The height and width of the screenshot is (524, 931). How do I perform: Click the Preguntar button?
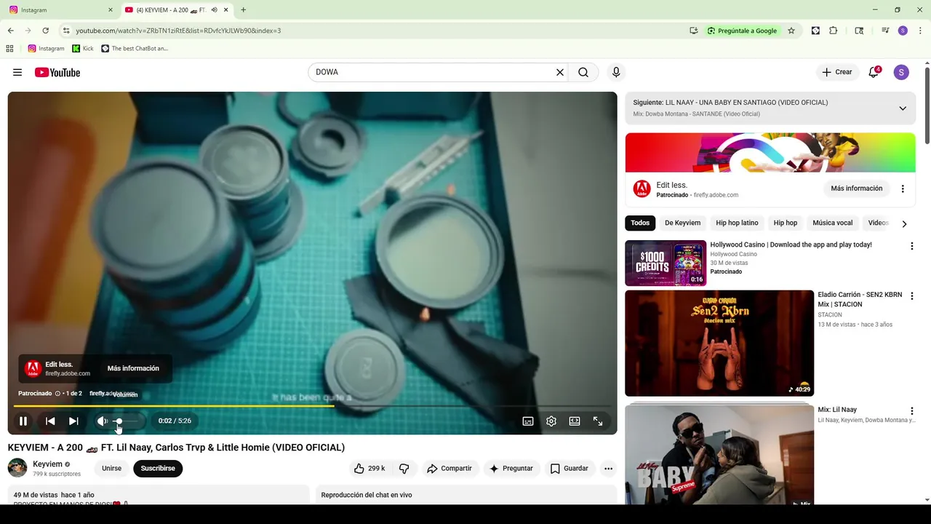[511, 469]
